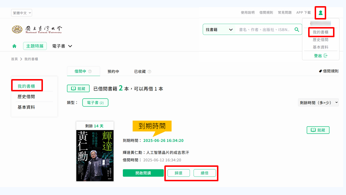Open 歷史借閱 in left sidebar

26,97
